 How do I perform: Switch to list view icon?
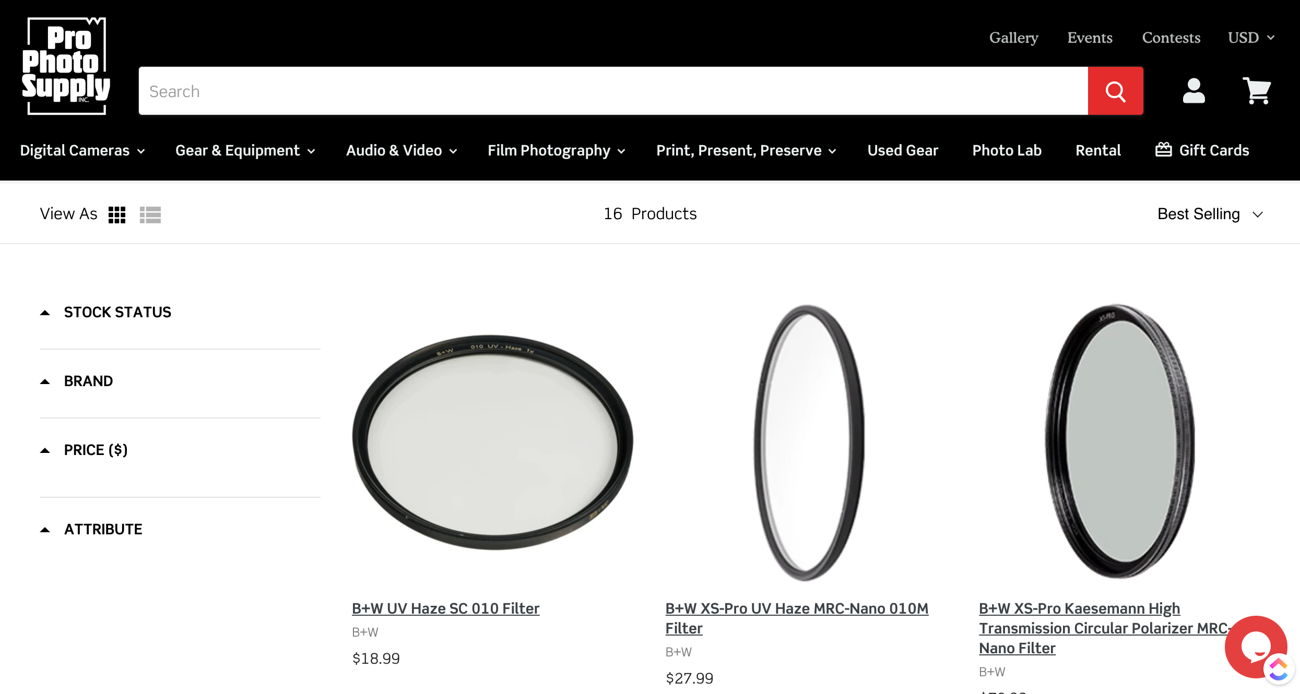(150, 214)
